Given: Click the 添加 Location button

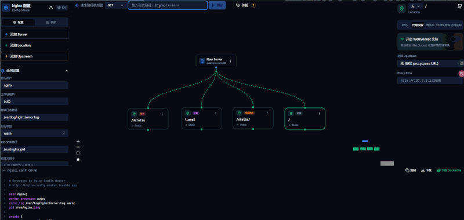Looking at the screenshot, I should click(x=35, y=45).
